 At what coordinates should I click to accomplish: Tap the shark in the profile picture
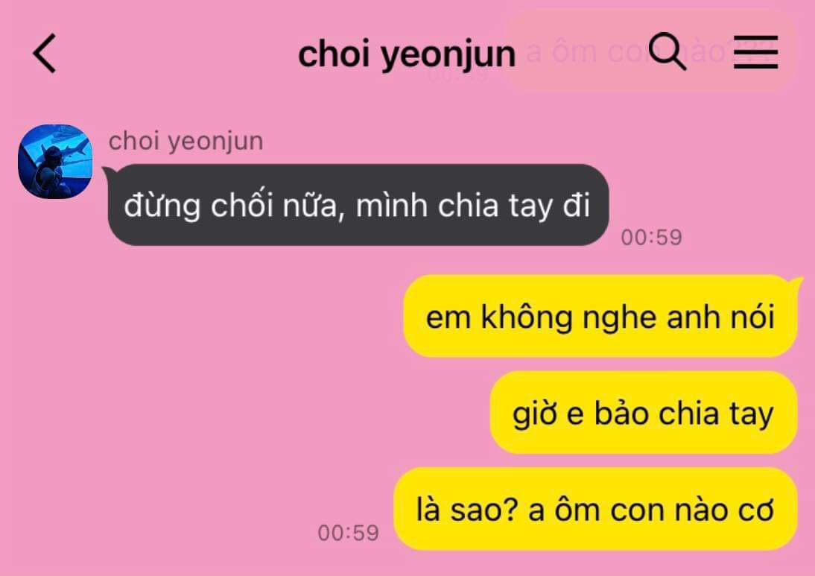coord(74,149)
